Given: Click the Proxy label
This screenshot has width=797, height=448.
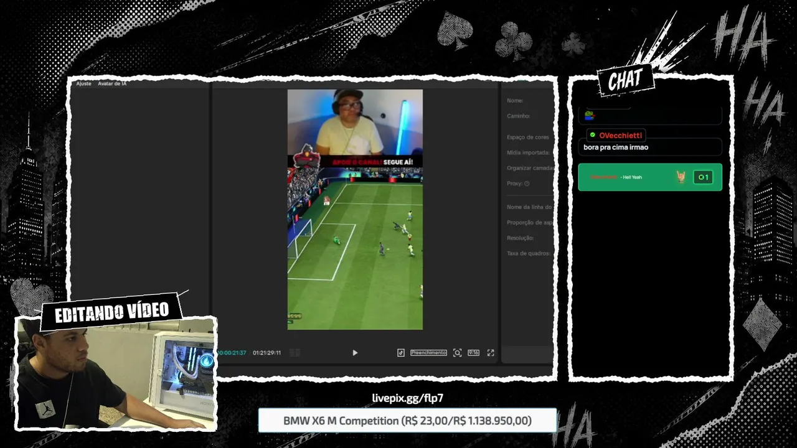Looking at the screenshot, I should [514, 184].
